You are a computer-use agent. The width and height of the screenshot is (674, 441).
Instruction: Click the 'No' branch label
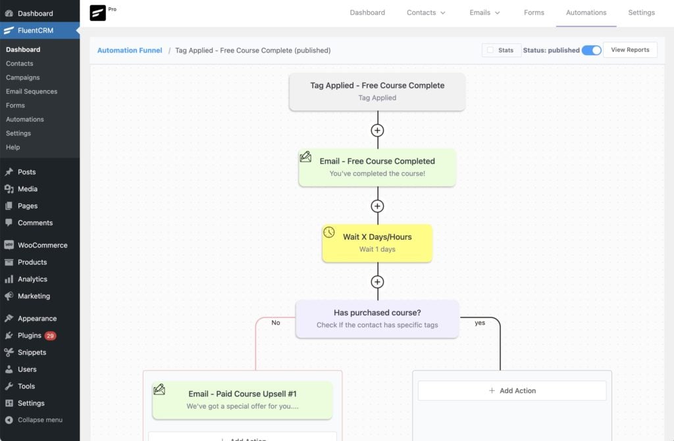tap(276, 323)
